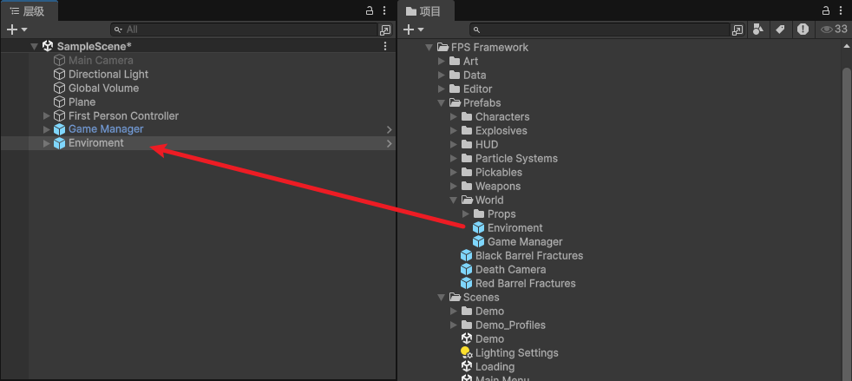The width and height of the screenshot is (852, 381).
Task: Toggle hierarchy panel lock
Action: pyautogui.click(x=370, y=10)
